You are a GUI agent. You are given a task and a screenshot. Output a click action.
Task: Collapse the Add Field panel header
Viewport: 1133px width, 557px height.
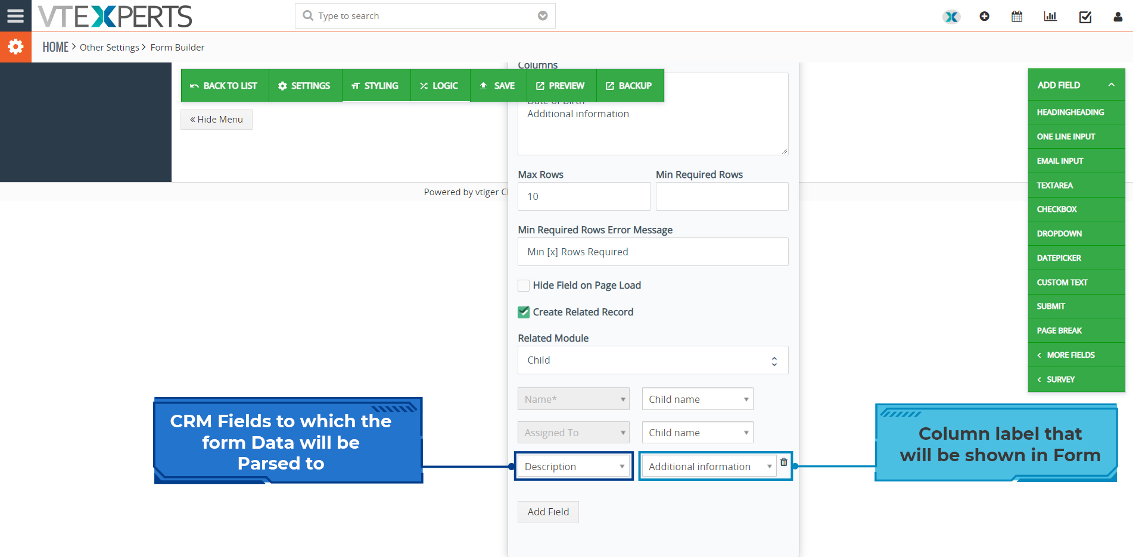1076,85
